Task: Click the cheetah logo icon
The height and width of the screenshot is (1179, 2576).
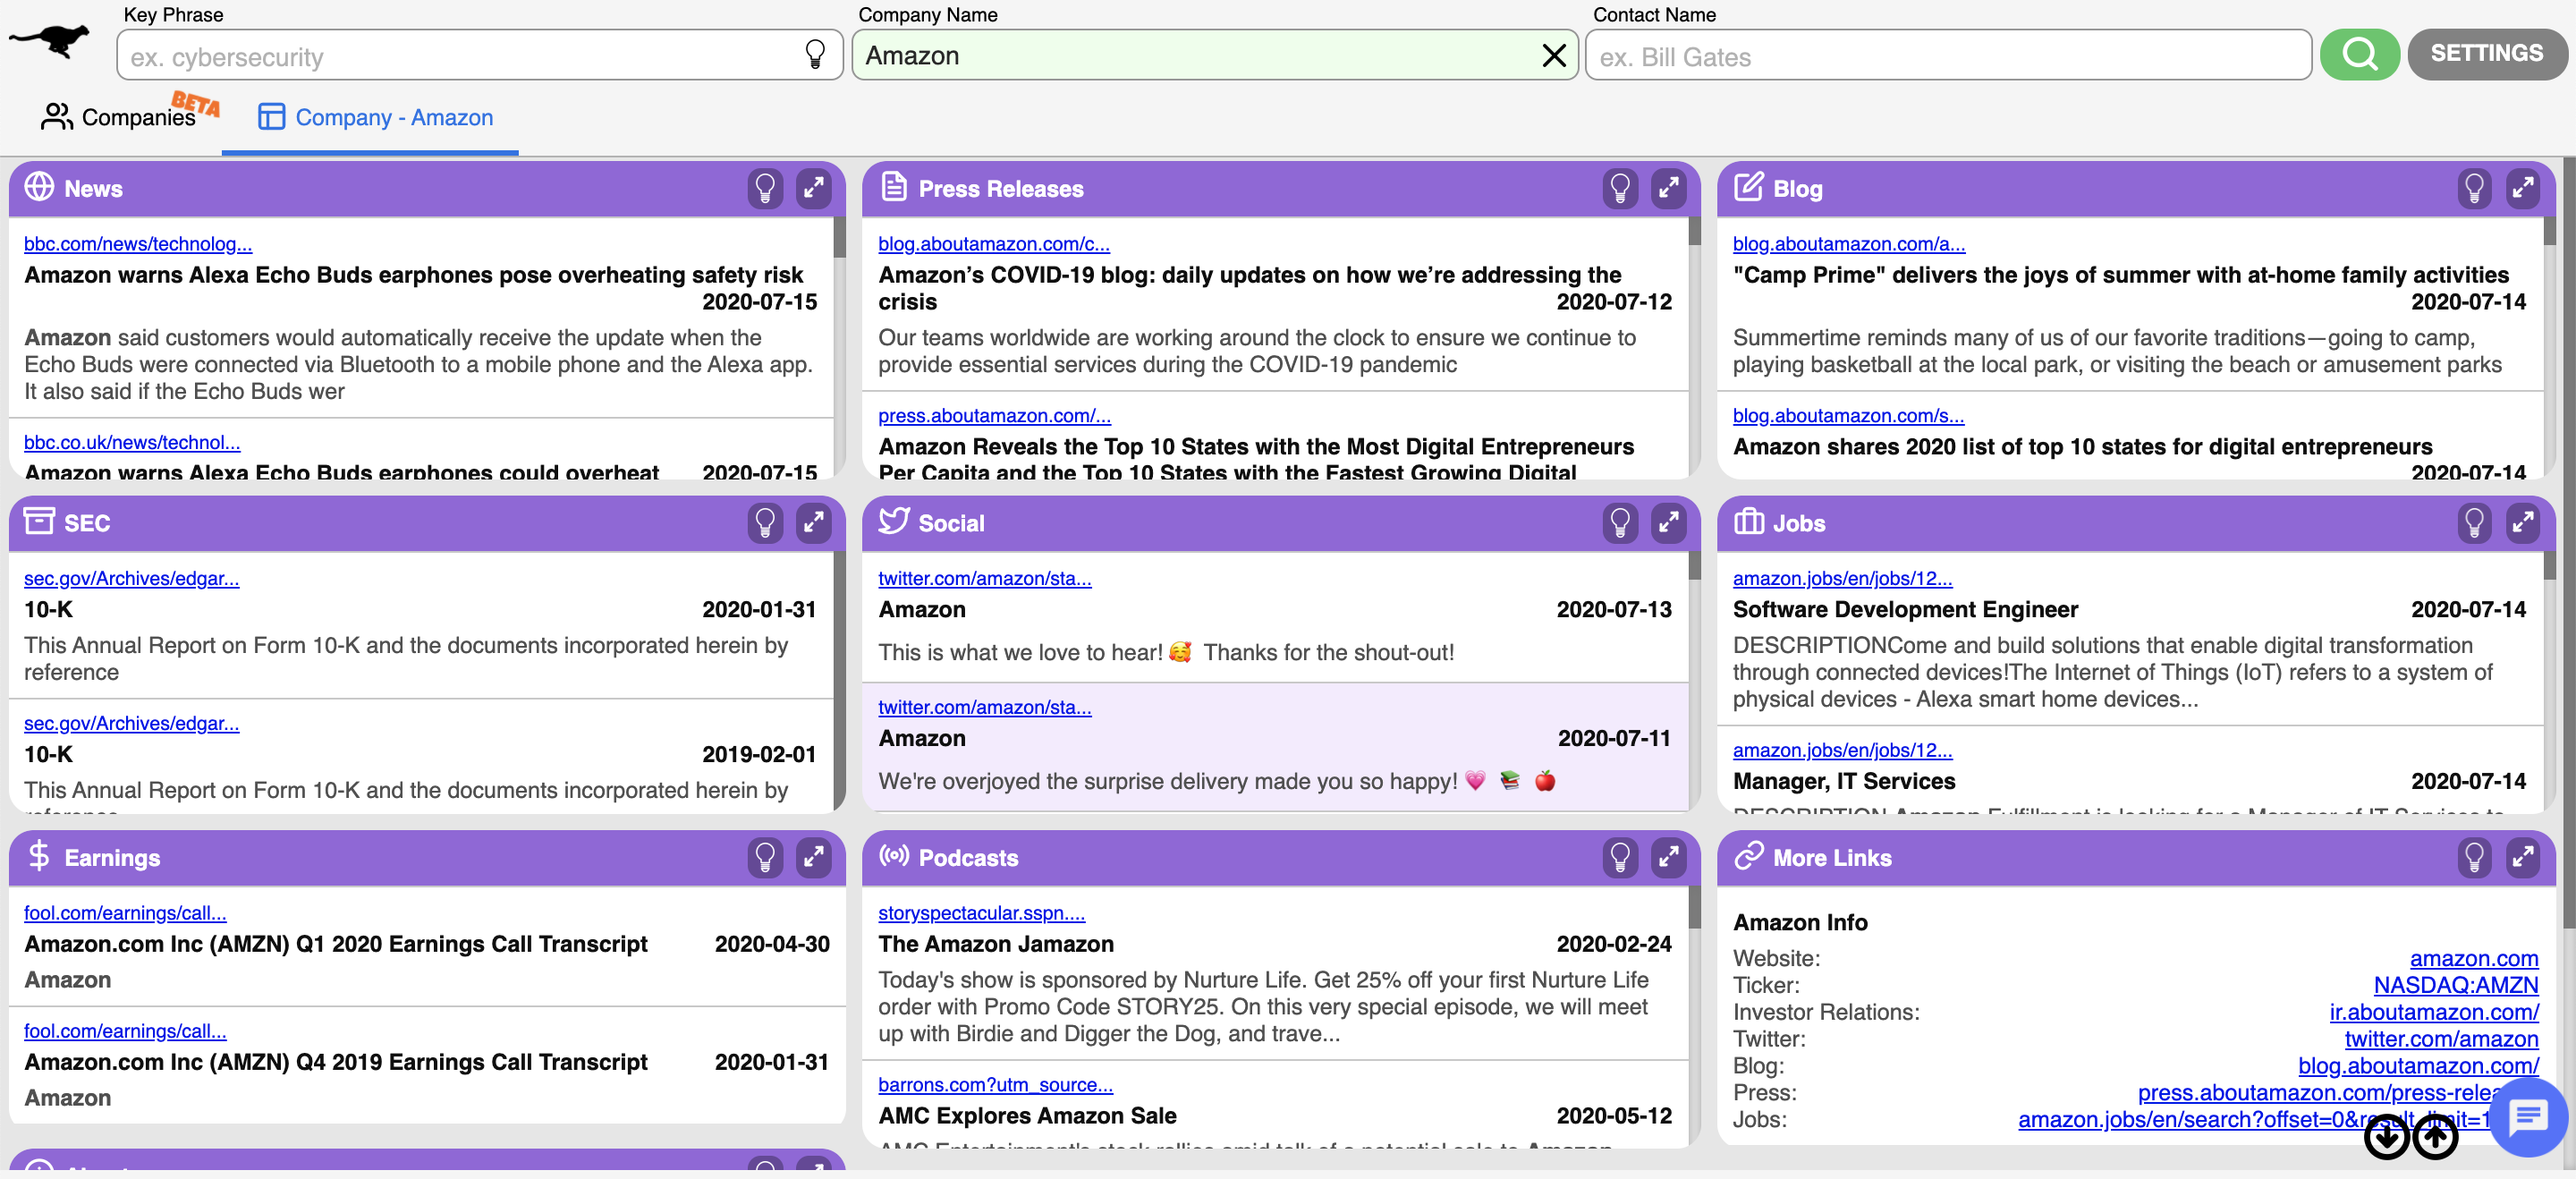Action: (49, 43)
